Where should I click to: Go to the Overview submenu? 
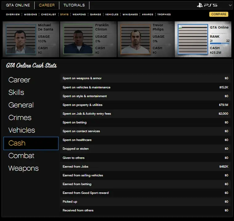pos(13,14)
